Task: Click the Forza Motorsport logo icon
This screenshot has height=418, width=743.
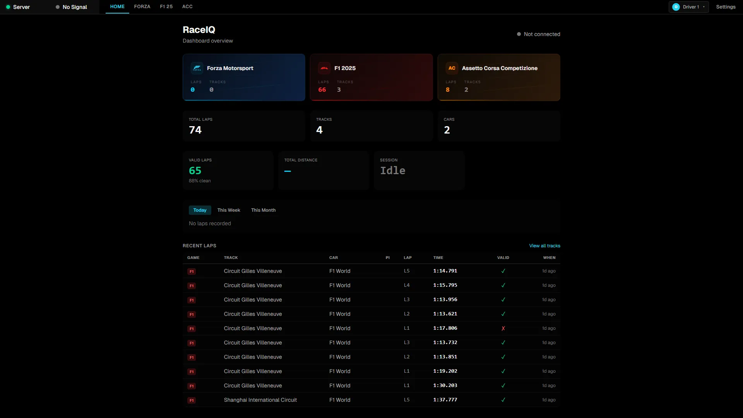Action: (x=197, y=68)
